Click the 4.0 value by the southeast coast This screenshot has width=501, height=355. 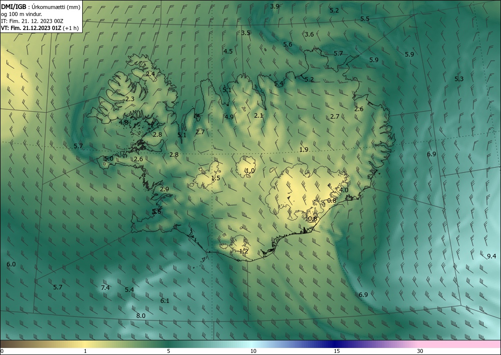(344, 190)
